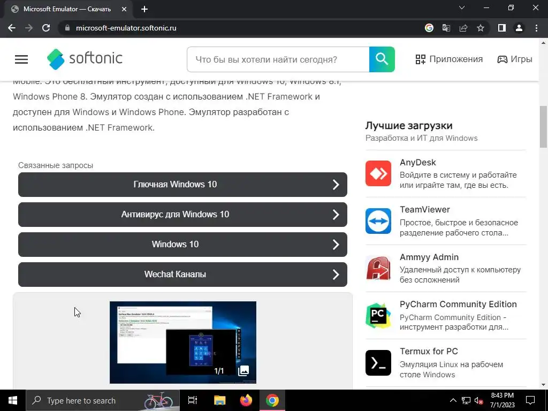Click the Termux for PC icon
This screenshot has width=548, height=411.
click(x=378, y=363)
